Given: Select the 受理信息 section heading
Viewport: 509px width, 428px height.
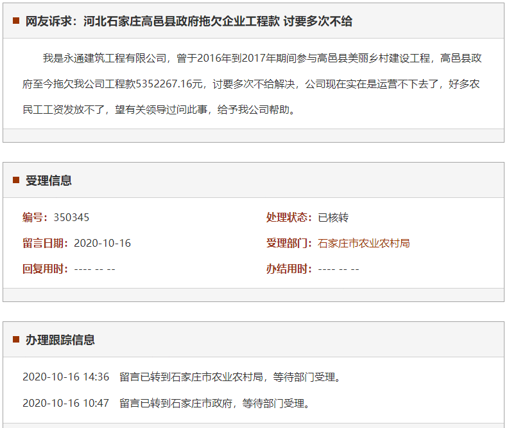Looking at the screenshot, I should (48, 181).
